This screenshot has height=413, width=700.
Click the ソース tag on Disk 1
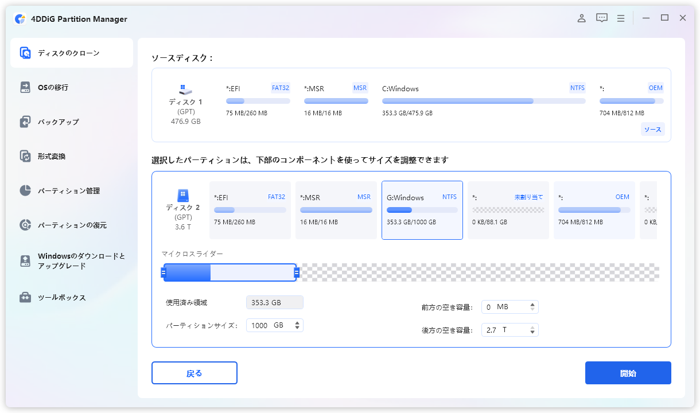point(652,130)
